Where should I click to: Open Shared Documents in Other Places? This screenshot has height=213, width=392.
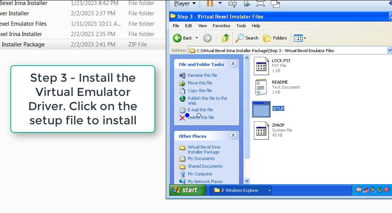(205, 166)
